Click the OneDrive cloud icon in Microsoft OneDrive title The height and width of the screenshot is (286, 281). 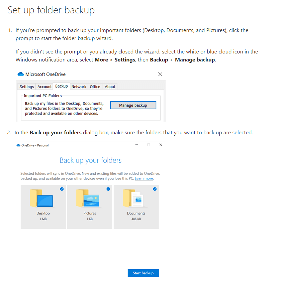[x=21, y=74]
